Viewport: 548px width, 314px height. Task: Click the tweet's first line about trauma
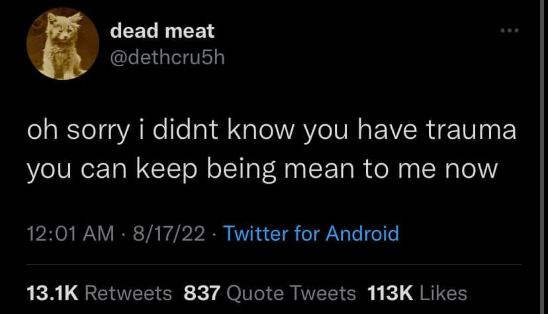tap(271, 131)
